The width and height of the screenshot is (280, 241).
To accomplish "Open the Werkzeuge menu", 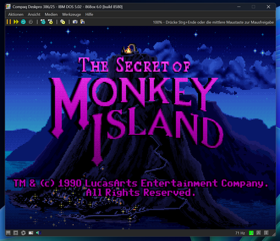I will 71,15.
